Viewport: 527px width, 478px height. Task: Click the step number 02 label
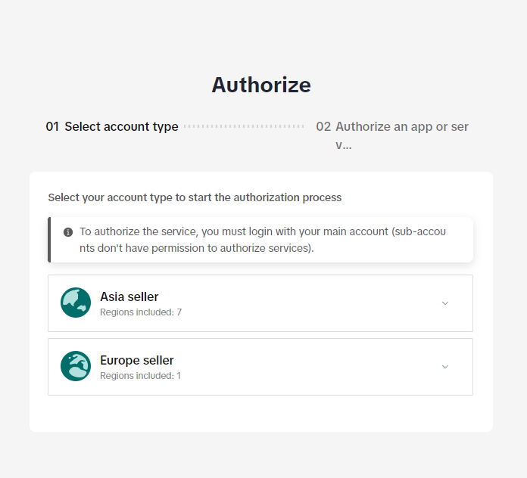323,127
